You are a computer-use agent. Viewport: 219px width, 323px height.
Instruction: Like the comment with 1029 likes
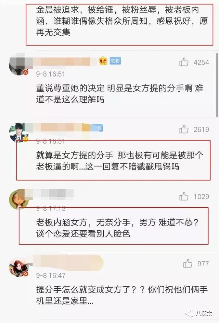[x=184, y=196]
